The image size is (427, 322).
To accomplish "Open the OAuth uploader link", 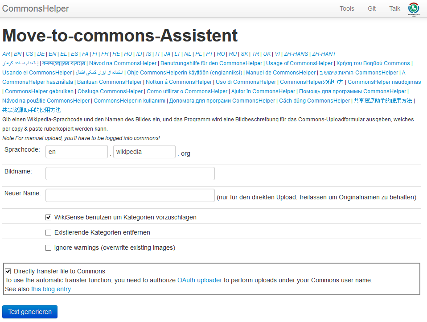I will [x=200, y=280].
